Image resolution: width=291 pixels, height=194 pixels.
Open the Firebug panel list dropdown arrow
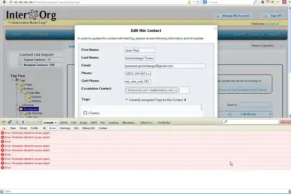(40, 122)
